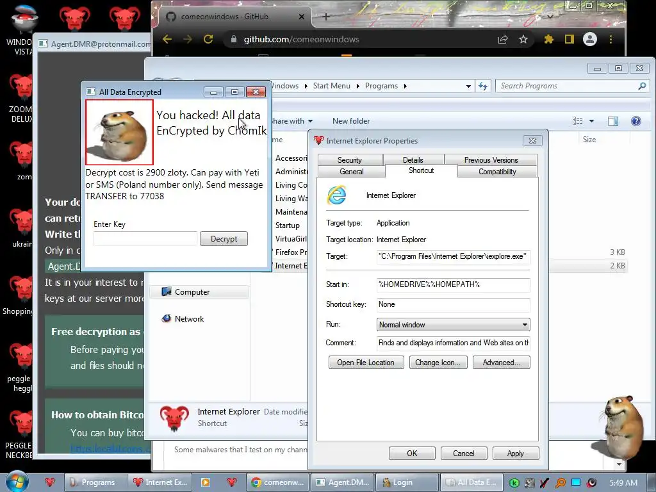The height and width of the screenshot is (492, 656).
Task: Open the Details tab
Action: tap(413, 160)
